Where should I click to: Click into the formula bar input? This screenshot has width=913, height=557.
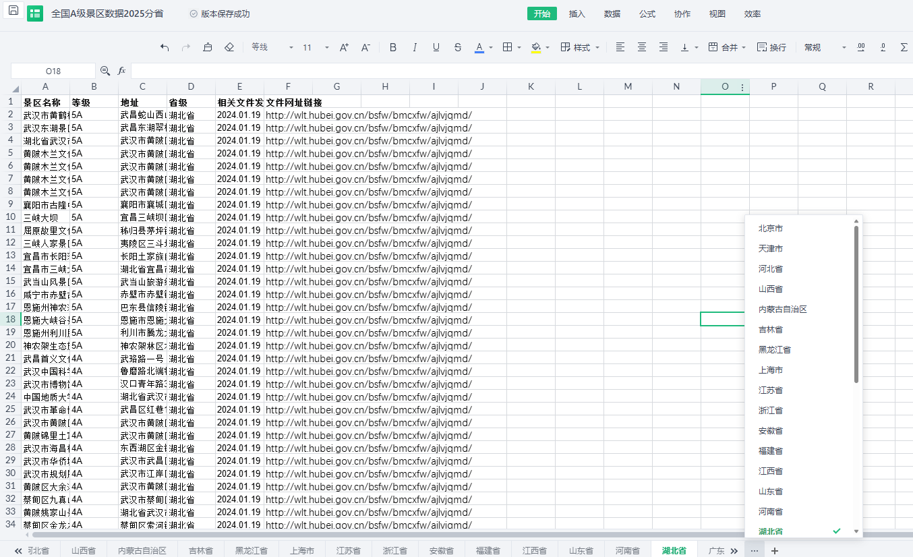coord(522,71)
